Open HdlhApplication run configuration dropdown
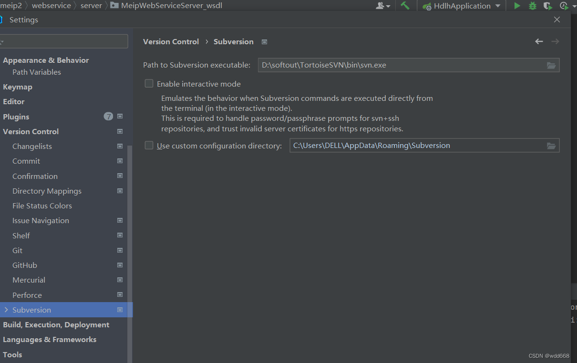577x363 pixels. pos(498,6)
